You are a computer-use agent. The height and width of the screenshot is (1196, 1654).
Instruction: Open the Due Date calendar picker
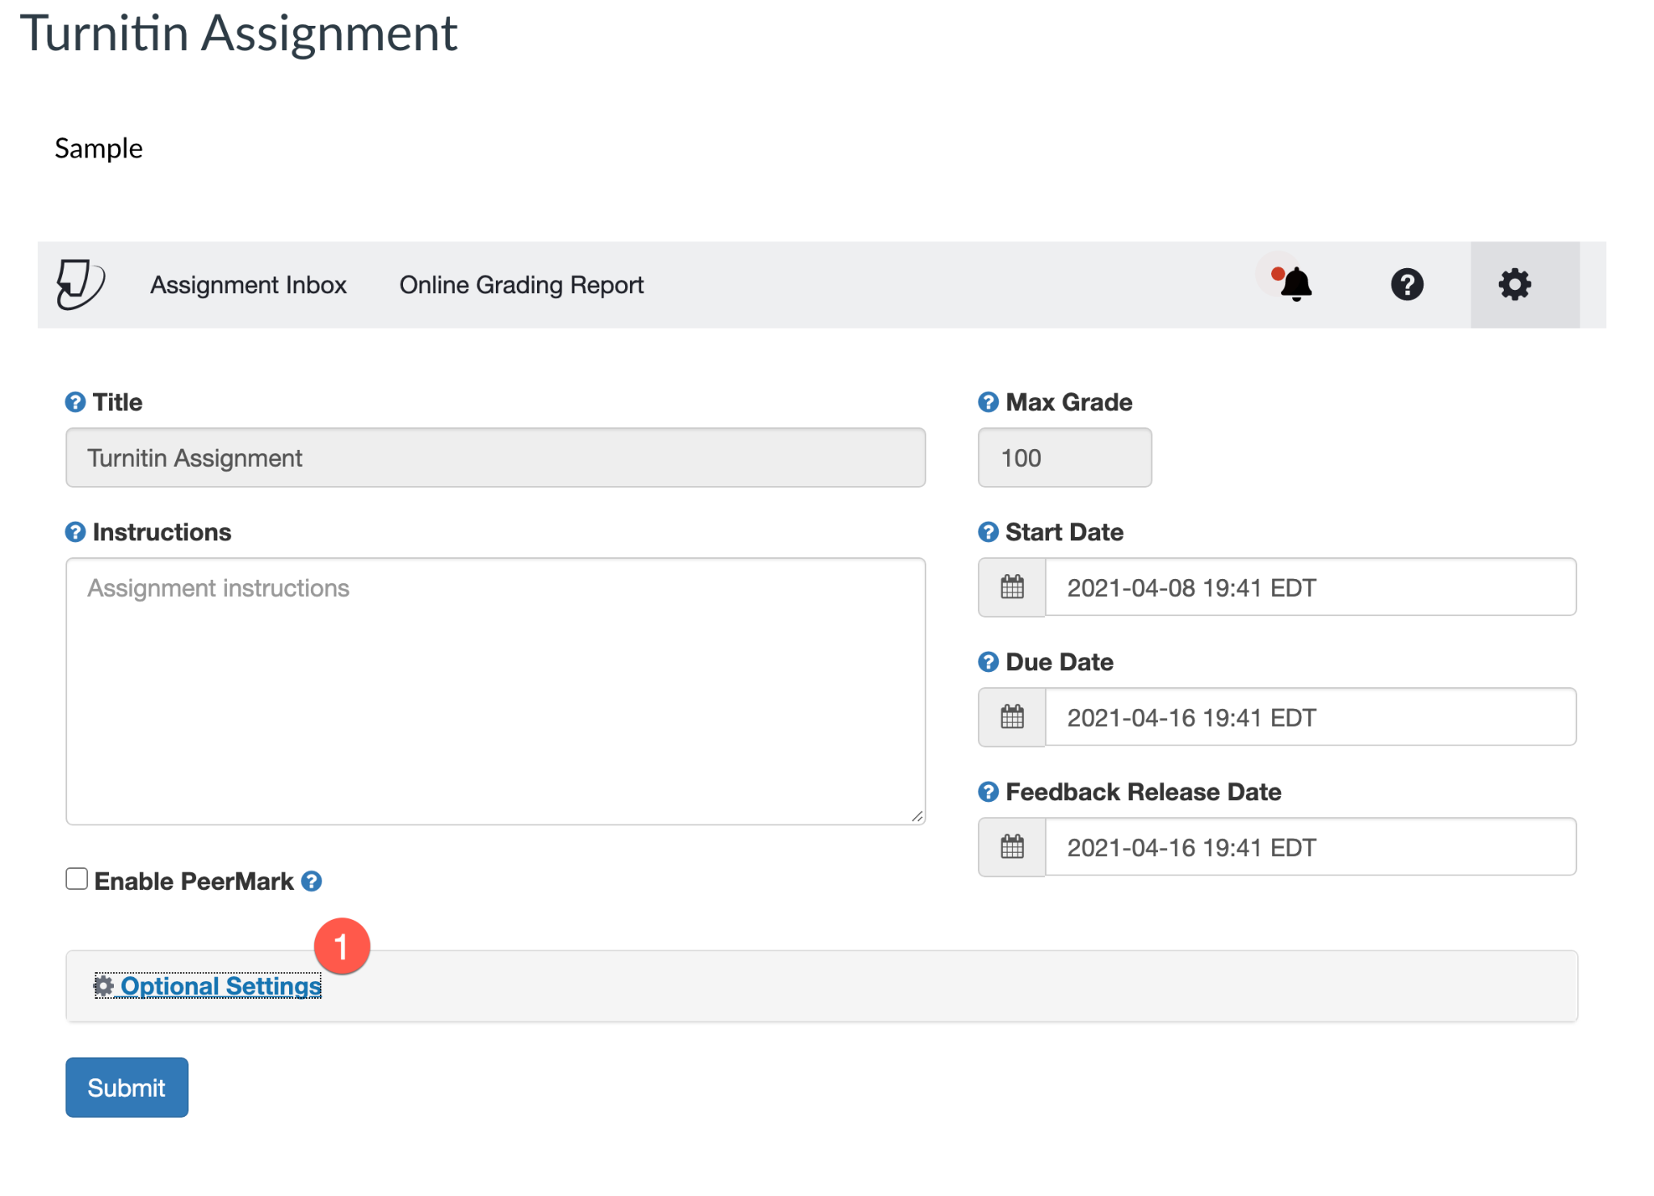click(x=1012, y=717)
